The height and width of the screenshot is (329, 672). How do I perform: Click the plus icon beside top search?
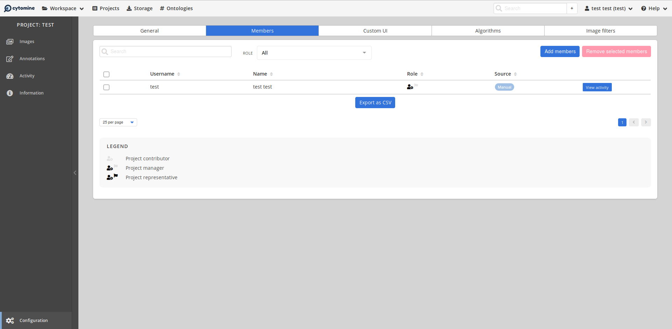(x=572, y=8)
